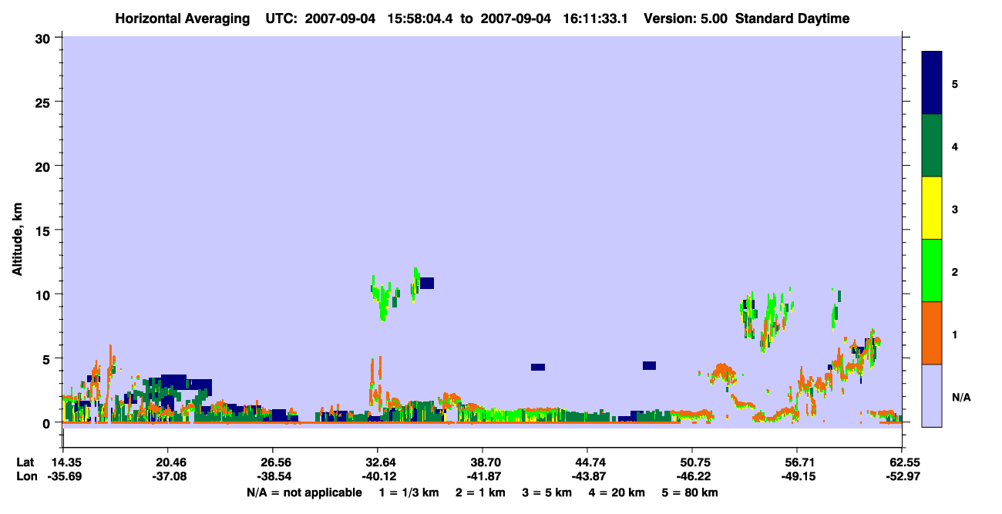Image resolution: width=1002 pixels, height=514 pixels.
Task: Click the dark green level 4 colorbar segment
Action: (932, 146)
